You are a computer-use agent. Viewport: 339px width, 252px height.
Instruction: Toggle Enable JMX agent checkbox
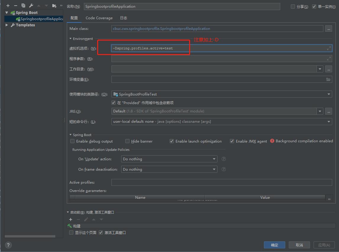pyautogui.click(x=232, y=141)
